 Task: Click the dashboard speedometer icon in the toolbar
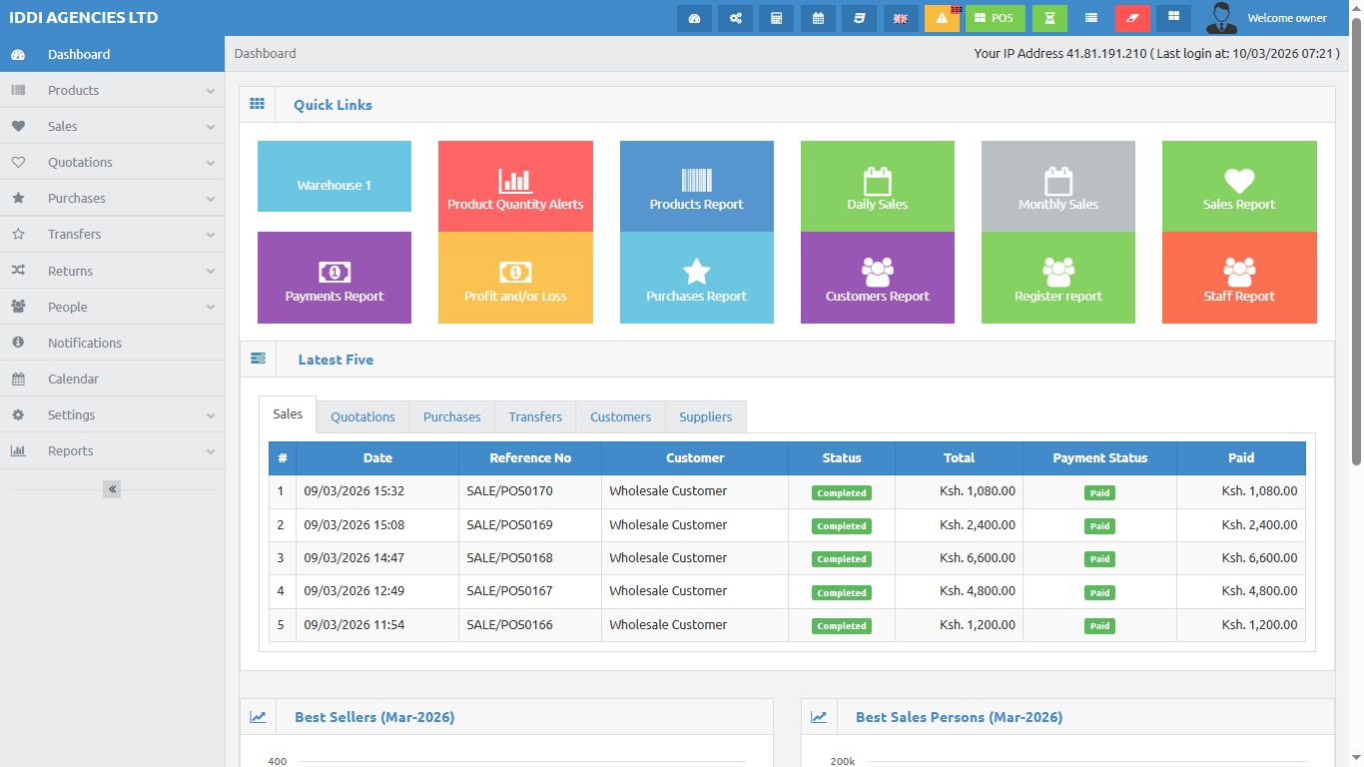(x=694, y=17)
